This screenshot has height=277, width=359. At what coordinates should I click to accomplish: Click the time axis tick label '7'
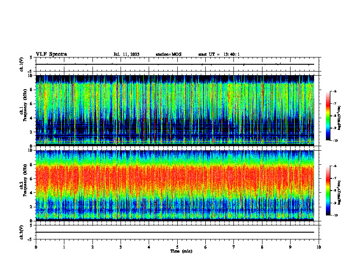(x=234, y=247)
